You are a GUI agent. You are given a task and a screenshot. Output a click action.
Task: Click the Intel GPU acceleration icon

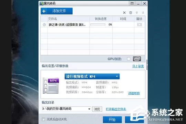point(137,59)
